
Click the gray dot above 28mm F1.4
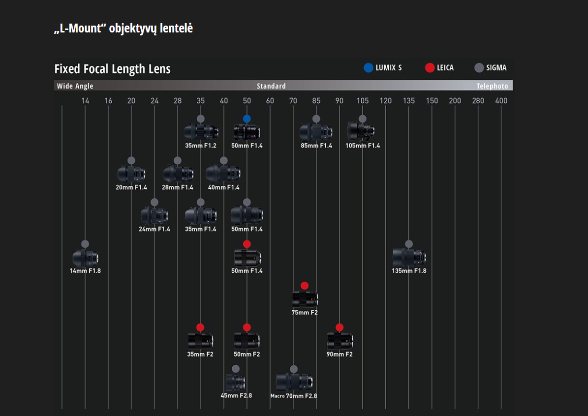pyautogui.click(x=177, y=160)
